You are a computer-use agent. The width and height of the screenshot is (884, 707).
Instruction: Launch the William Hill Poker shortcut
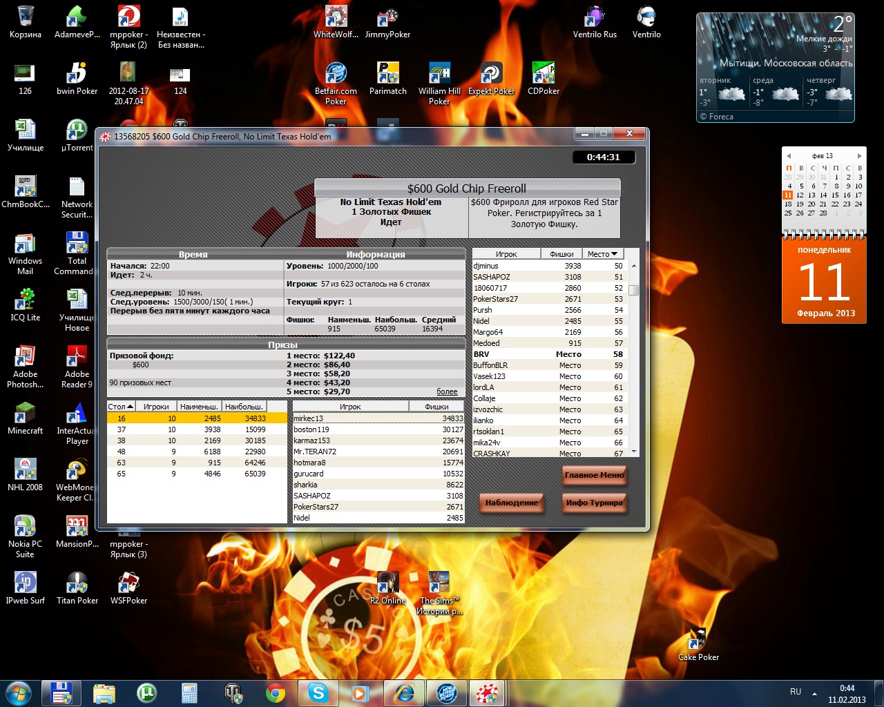pyautogui.click(x=439, y=75)
